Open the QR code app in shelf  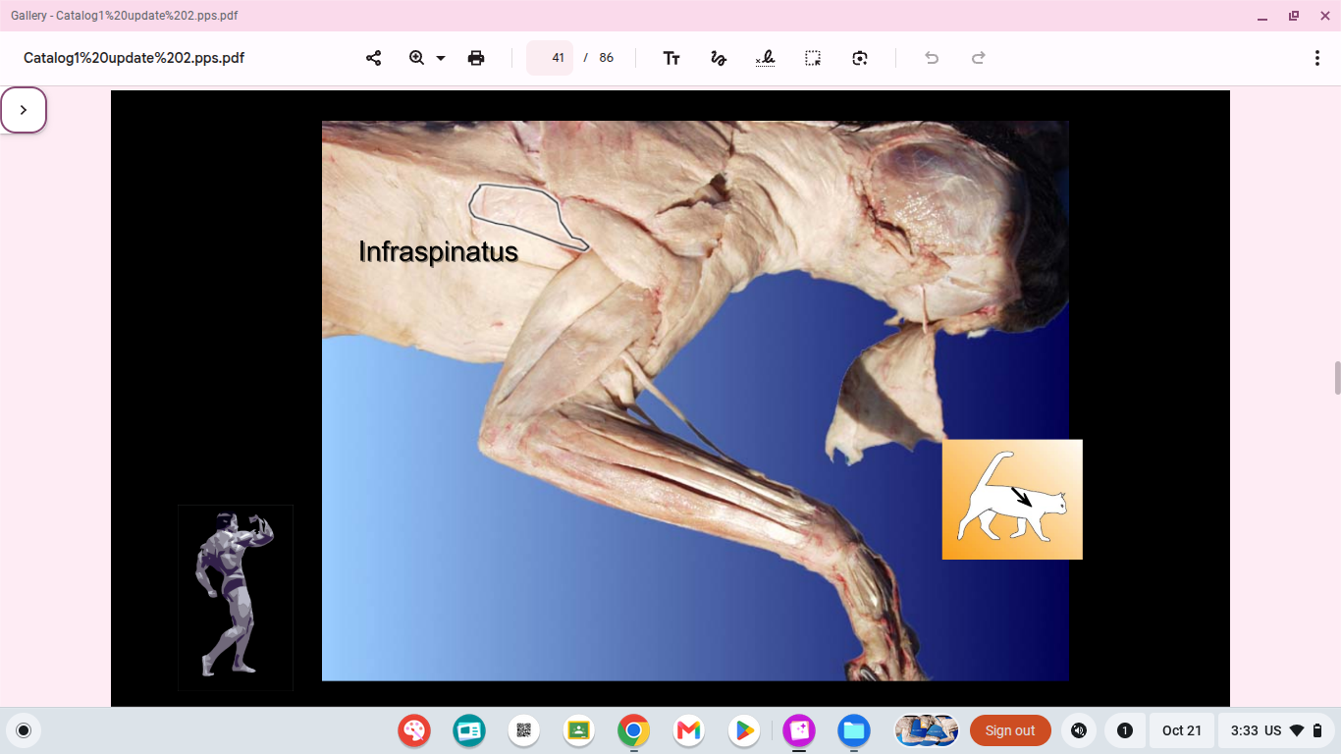point(524,730)
